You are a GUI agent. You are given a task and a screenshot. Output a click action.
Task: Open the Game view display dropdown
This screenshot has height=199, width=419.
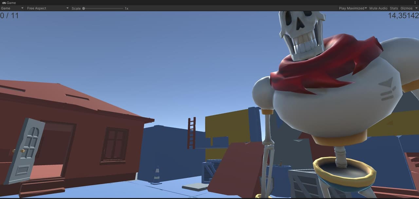(12, 8)
